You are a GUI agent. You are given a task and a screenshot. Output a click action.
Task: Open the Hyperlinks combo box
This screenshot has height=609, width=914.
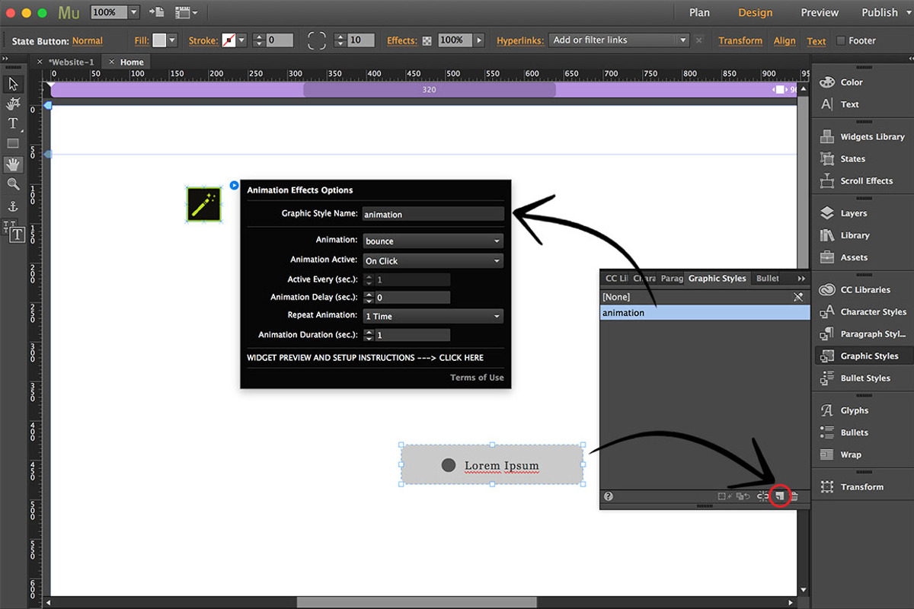click(618, 40)
